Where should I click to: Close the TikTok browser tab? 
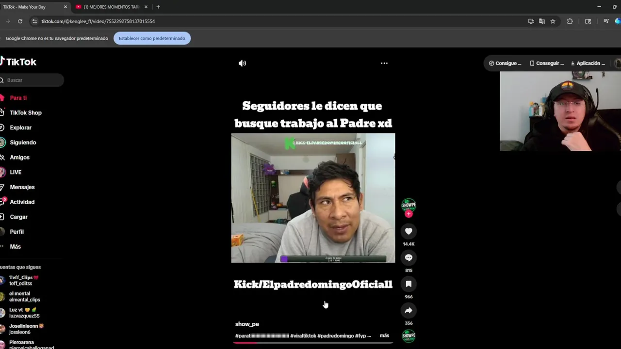pos(65,7)
